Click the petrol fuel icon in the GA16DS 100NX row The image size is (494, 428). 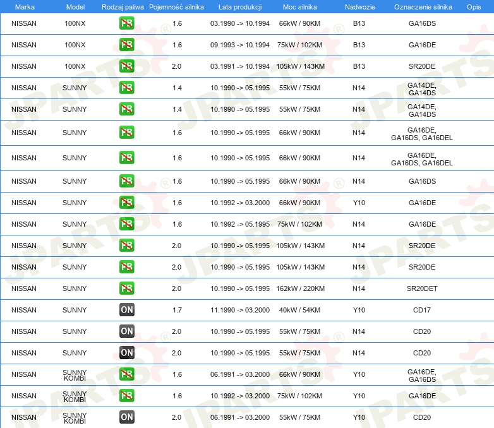coord(126,23)
